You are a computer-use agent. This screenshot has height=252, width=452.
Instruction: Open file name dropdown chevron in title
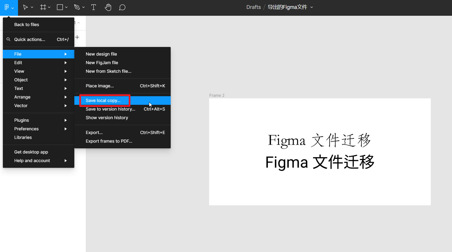tap(312, 7)
